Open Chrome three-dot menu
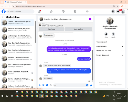128x102 pixels. (126, 6)
